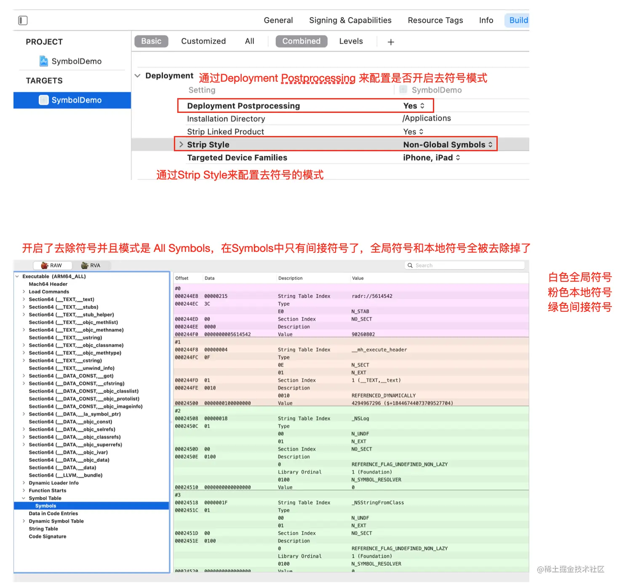This screenshot has height=588, width=619.
Task: Click the green apple RVA icon
Action: (85, 265)
